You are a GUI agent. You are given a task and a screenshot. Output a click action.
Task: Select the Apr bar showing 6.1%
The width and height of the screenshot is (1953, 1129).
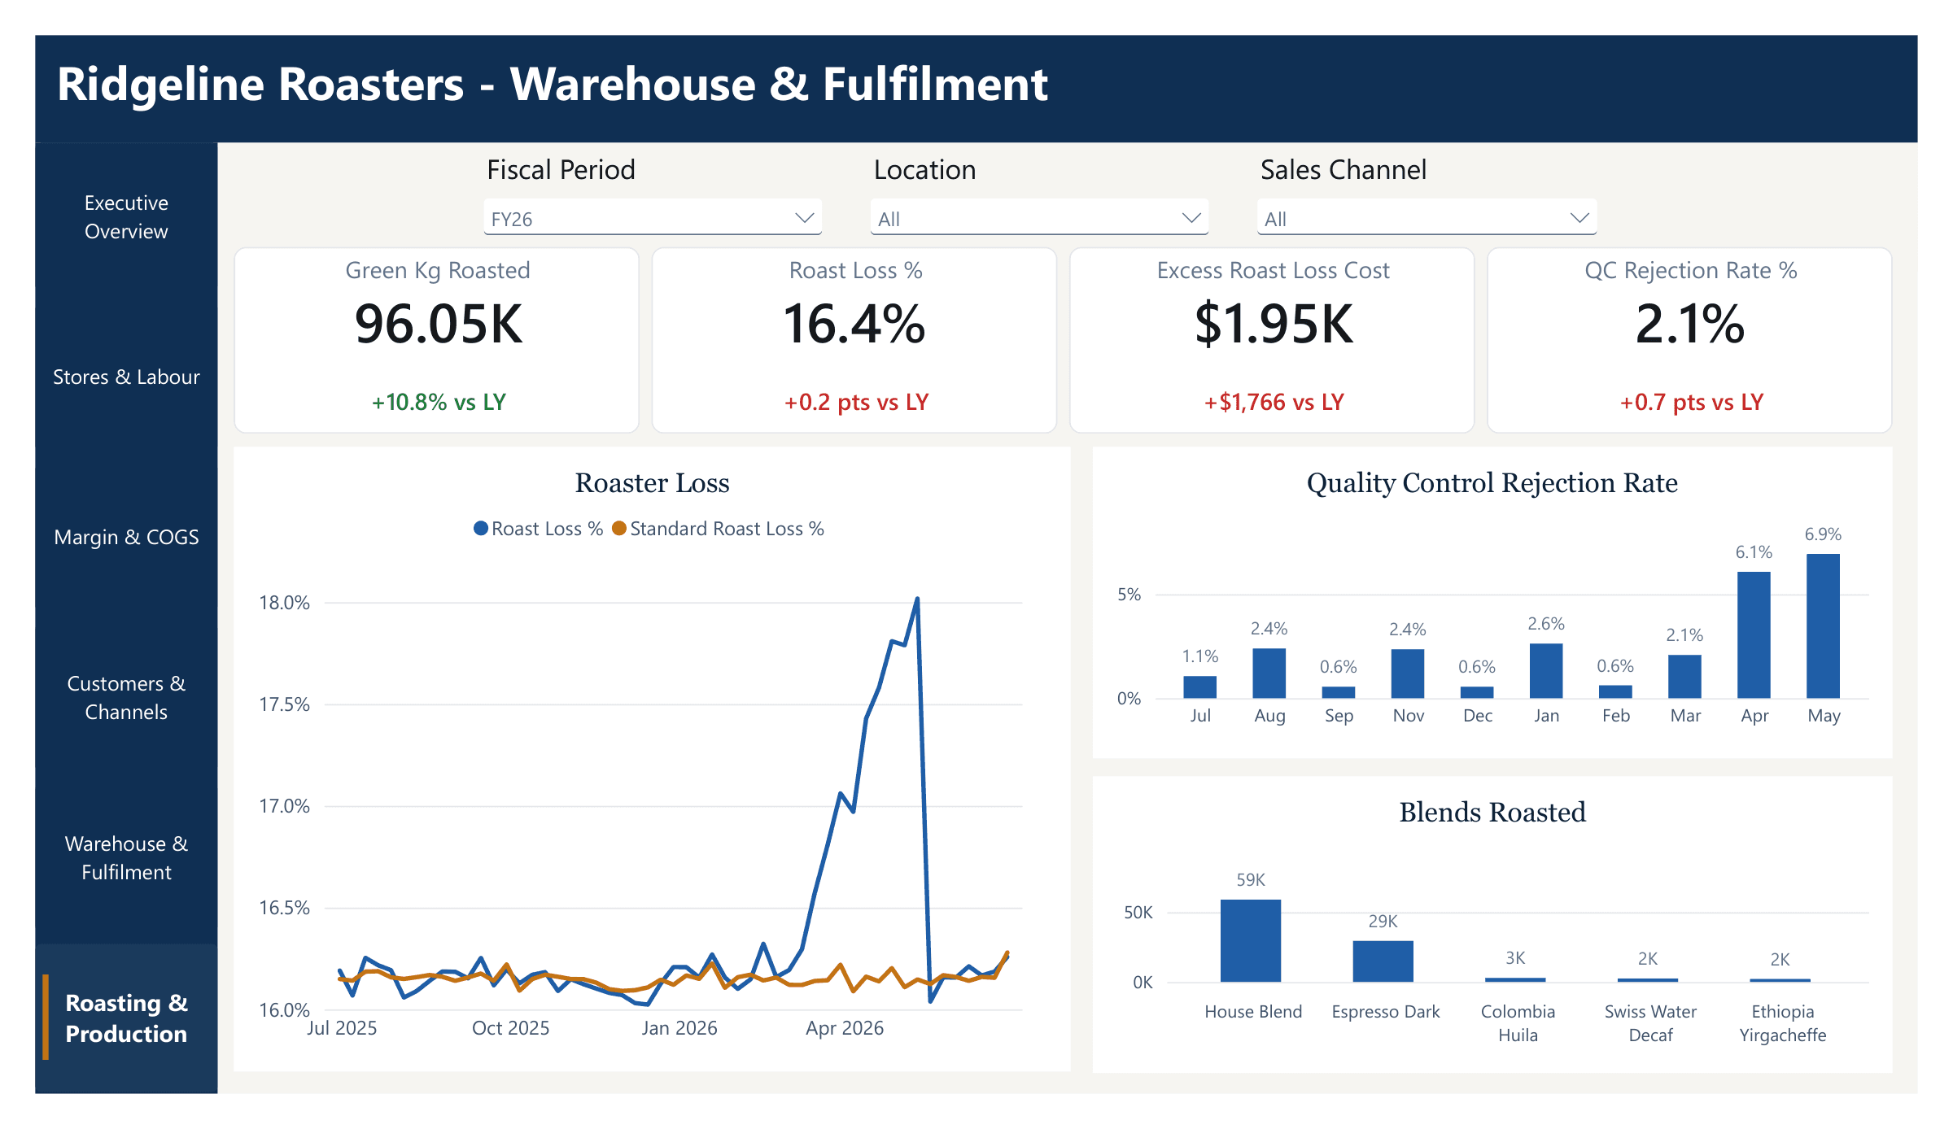1754,634
